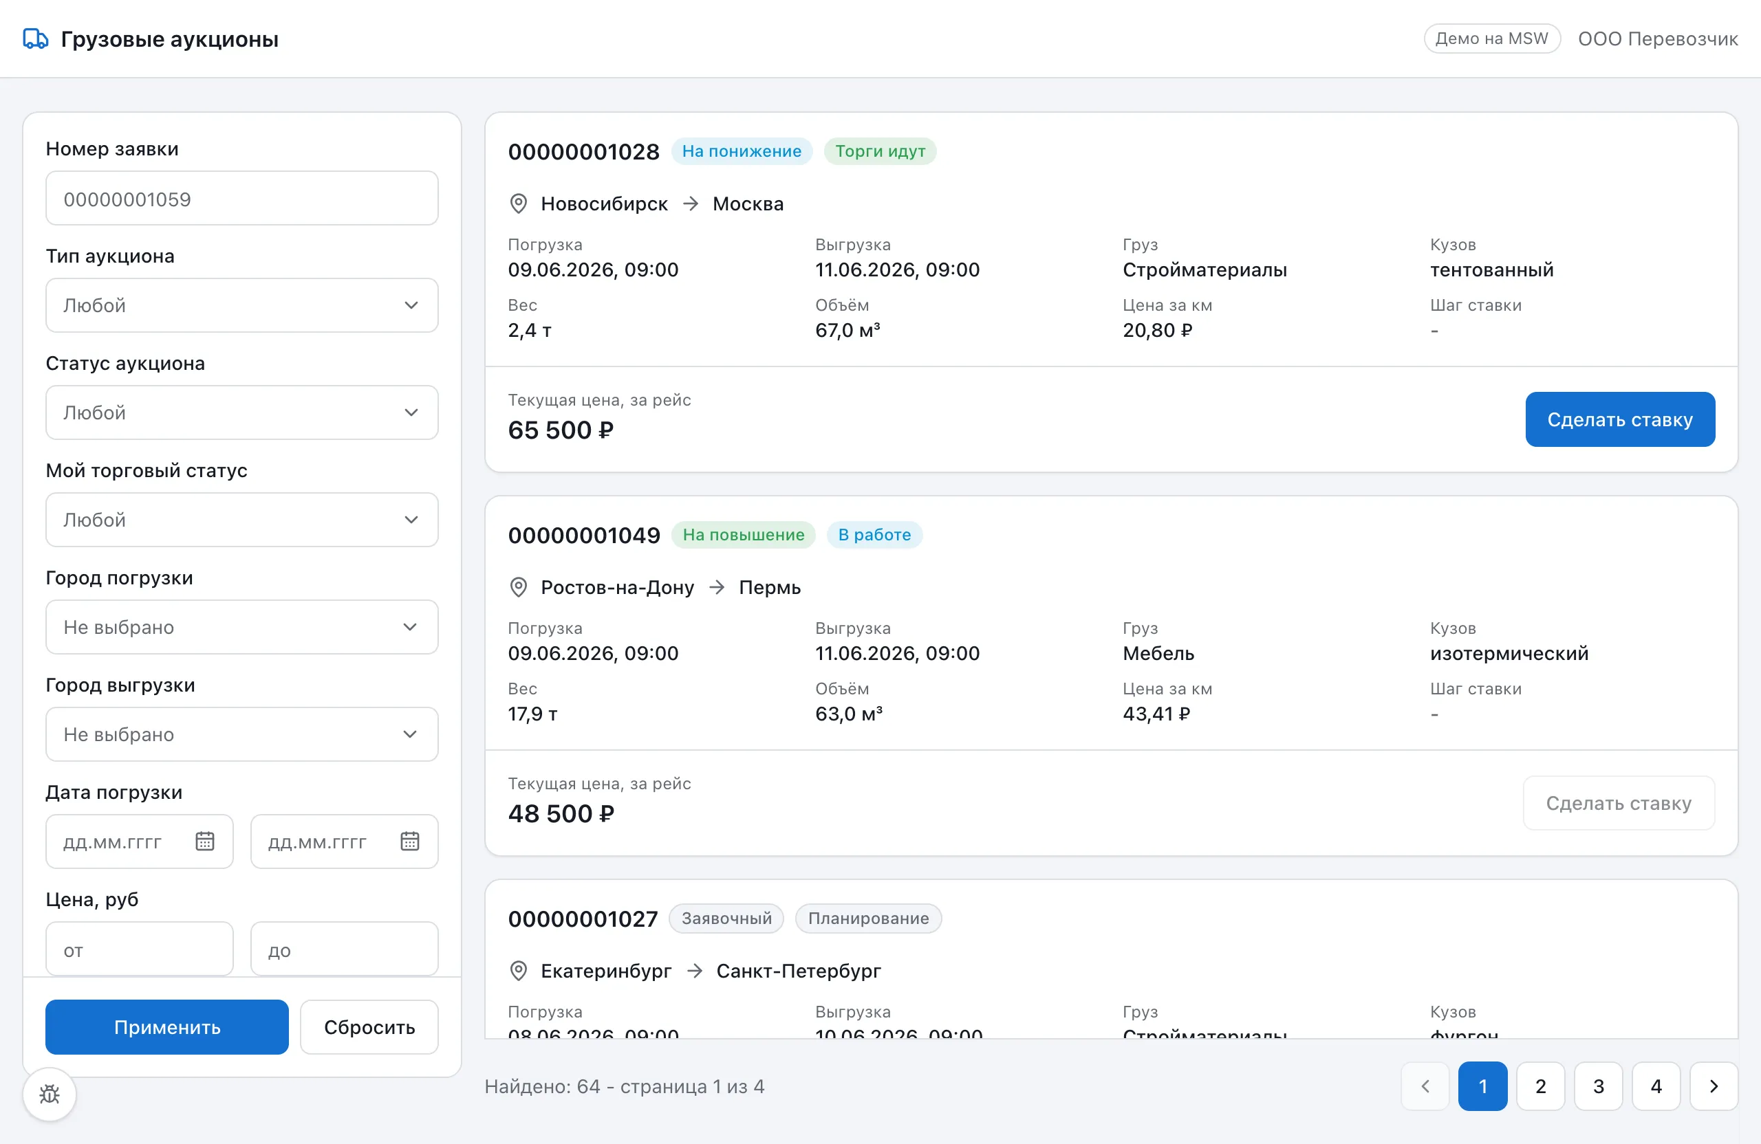Open calendar for loading date end

pos(410,841)
